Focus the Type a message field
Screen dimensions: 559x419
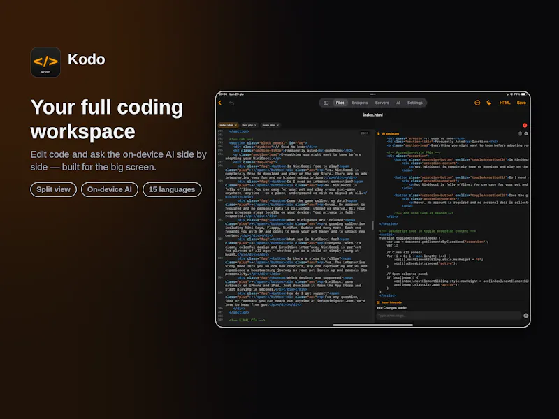(x=449, y=316)
